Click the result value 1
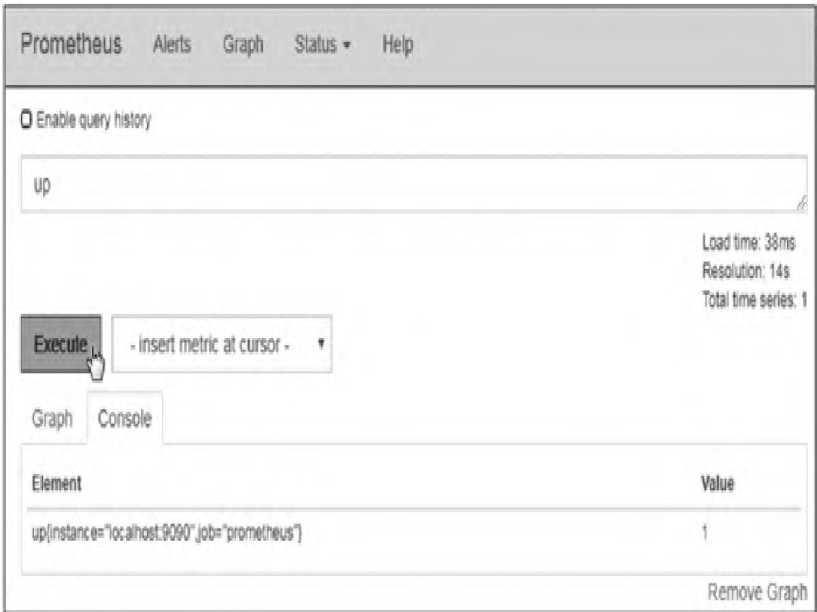 click(705, 534)
